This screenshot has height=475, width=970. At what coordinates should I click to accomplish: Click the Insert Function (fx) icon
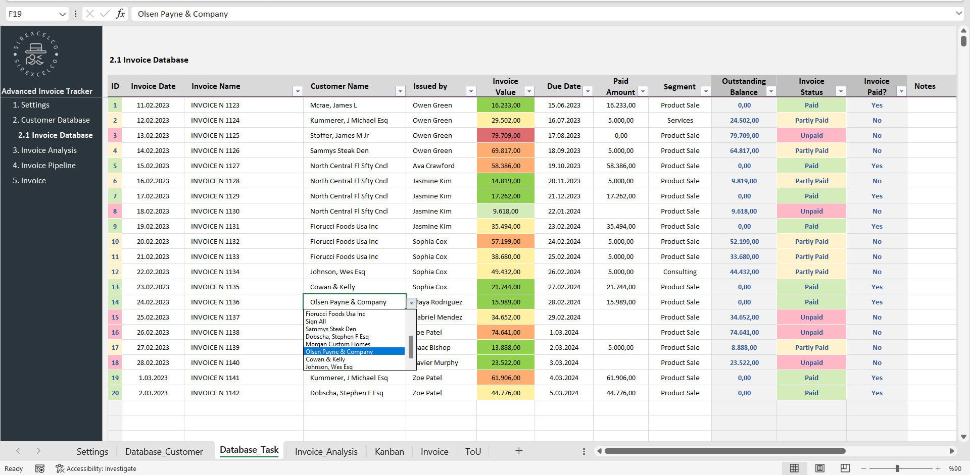point(121,14)
